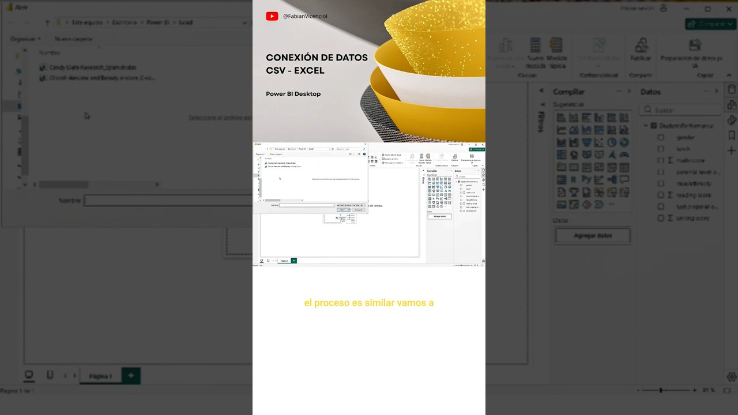Open the YouTube logo link
738x415 pixels.
pos(272,16)
